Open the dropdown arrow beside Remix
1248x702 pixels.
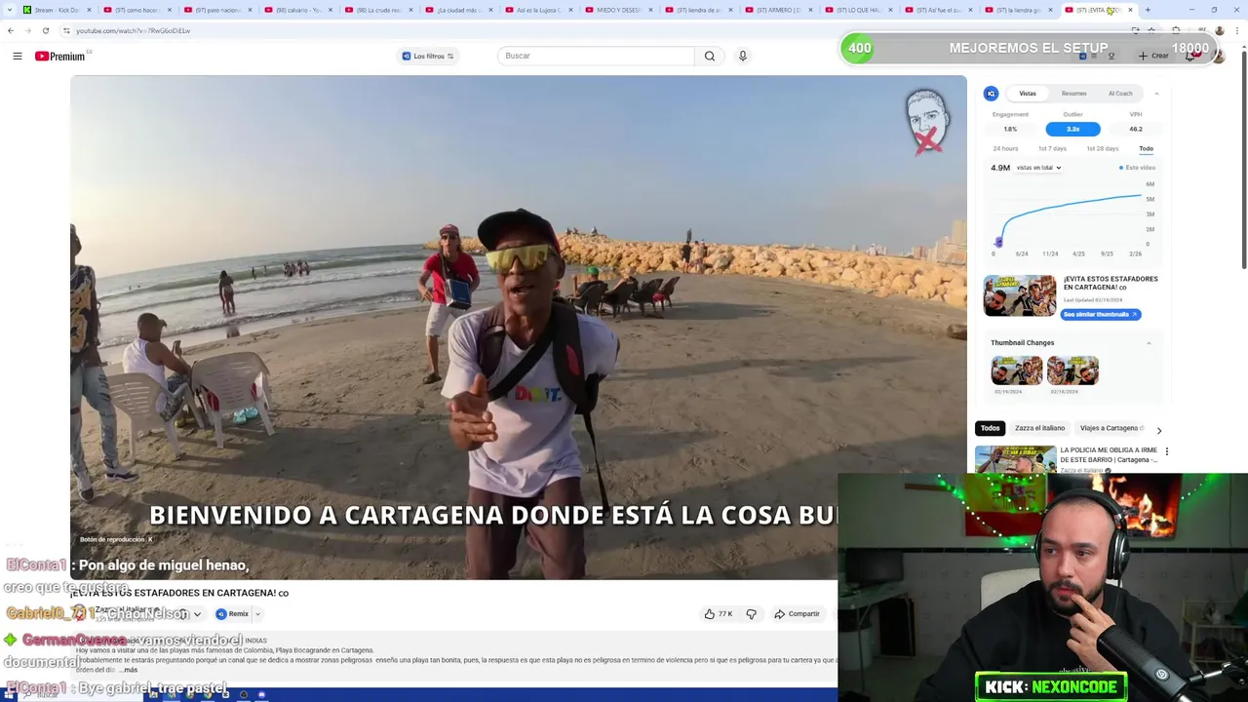[258, 614]
